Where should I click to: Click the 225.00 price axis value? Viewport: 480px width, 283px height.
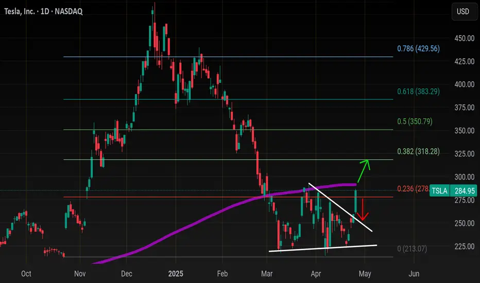[465, 246]
